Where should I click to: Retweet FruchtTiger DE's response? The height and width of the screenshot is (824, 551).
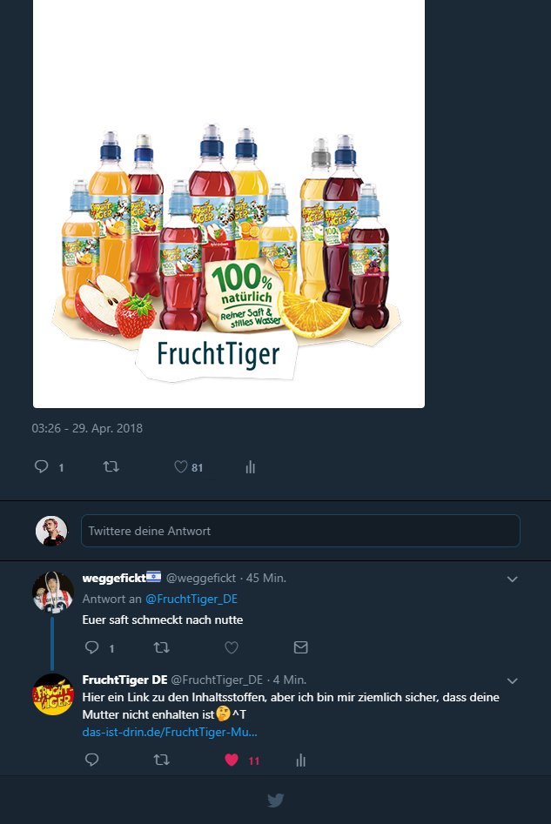(x=161, y=760)
